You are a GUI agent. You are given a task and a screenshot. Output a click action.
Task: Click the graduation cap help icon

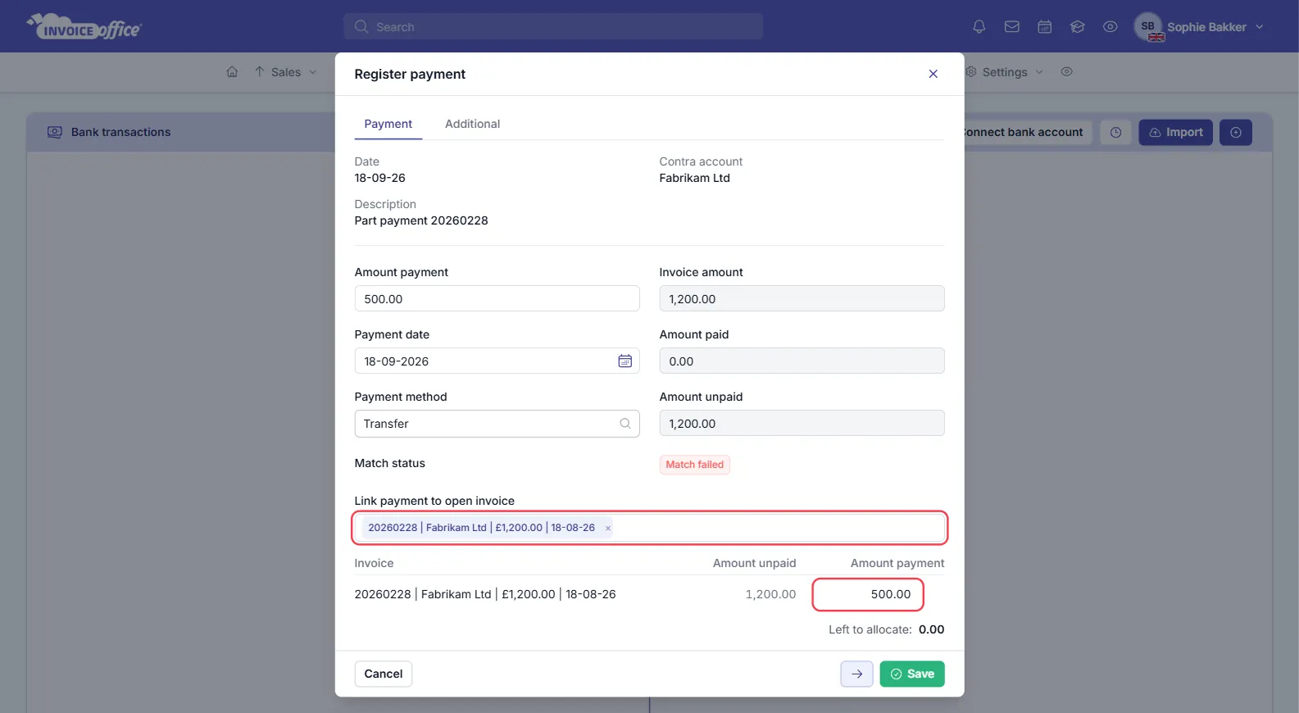pos(1078,27)
